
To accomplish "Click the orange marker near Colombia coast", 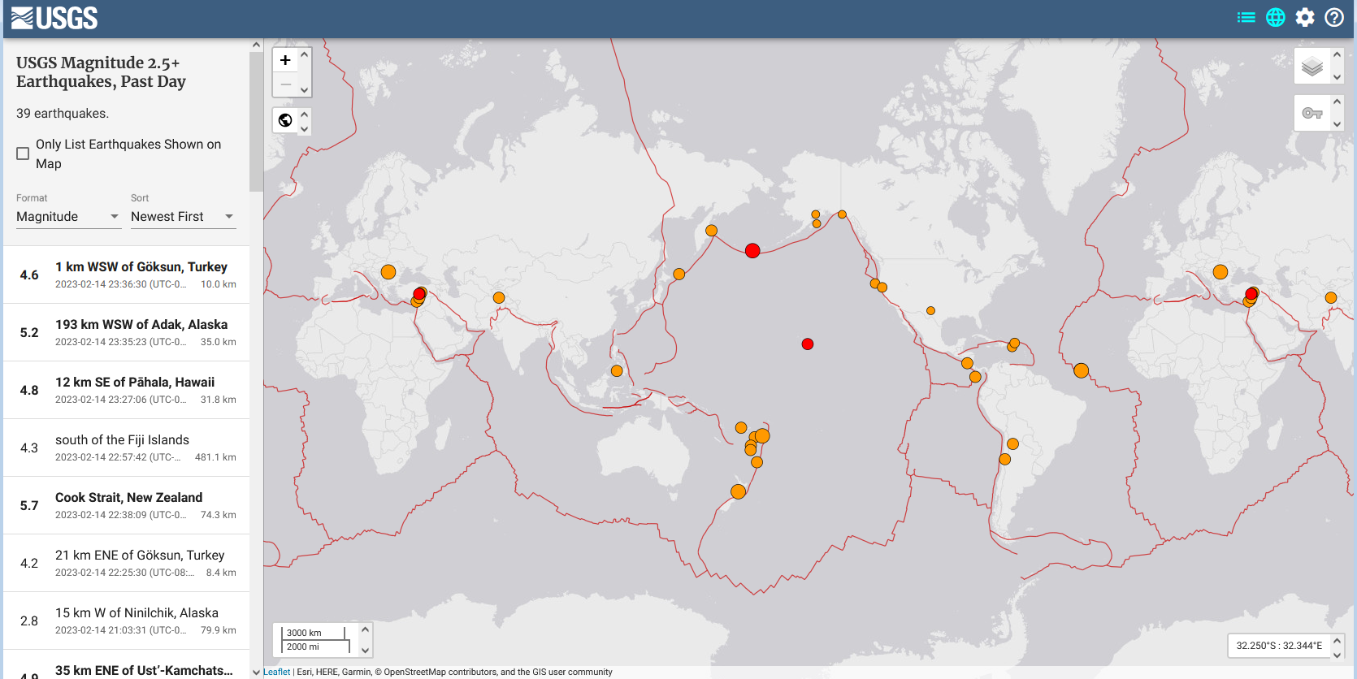I will coord(975,377).
